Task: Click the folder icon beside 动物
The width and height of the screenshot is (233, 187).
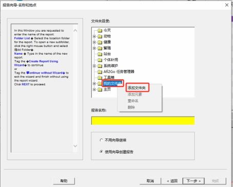Action: tap(100, 36)
